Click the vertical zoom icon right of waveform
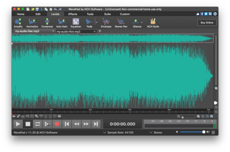 click(216, 88)
